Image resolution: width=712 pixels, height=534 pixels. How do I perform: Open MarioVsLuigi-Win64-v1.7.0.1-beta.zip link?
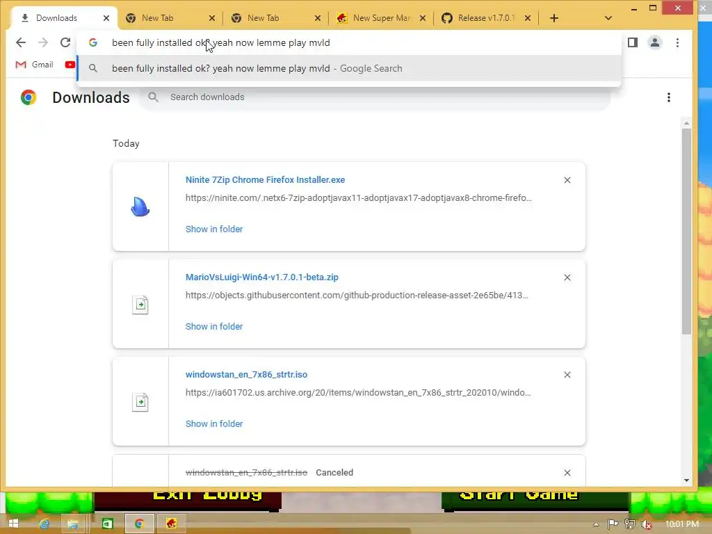pos(262,277)
